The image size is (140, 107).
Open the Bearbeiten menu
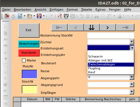(23, 10)
